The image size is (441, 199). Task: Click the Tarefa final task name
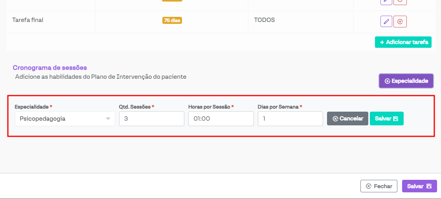point(28,20)
